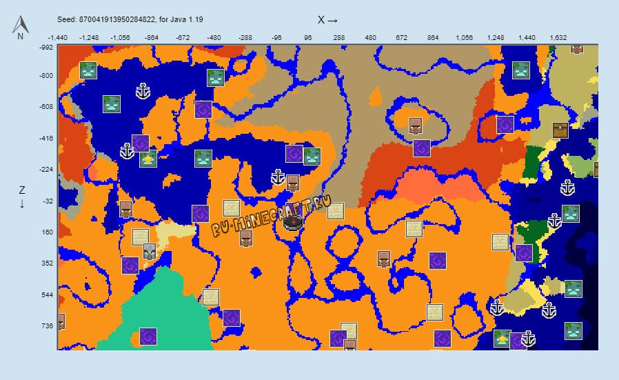Click village icon inside river loop near X 760, Z -490

[x=415, y=126]
